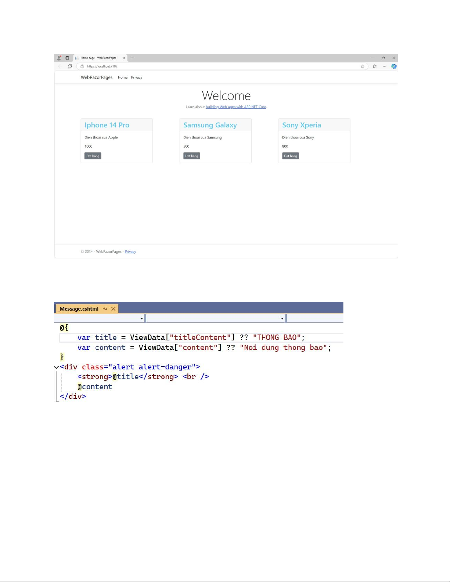450x582 pixels.
Task: Open browser settings and more menu
Action: click(384, 66)
